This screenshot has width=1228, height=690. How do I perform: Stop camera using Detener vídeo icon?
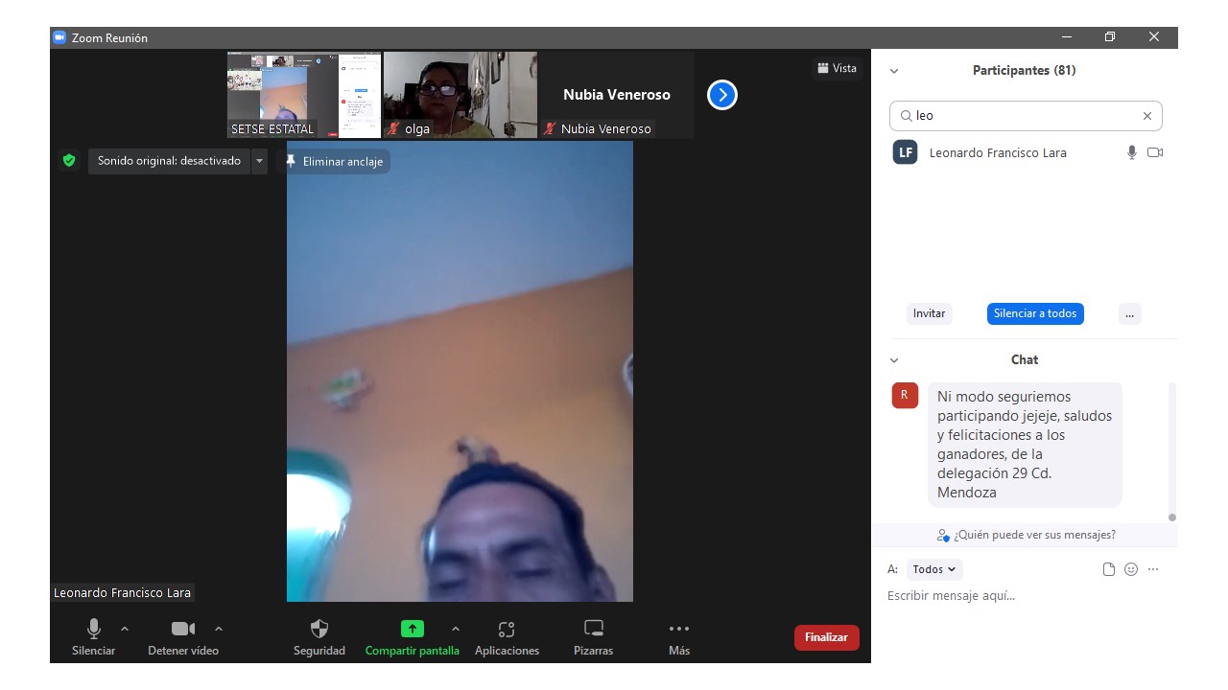click(183, 629)
